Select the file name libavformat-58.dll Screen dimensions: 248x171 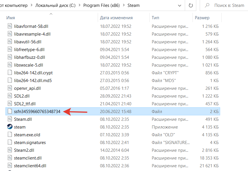coord(31,26)
